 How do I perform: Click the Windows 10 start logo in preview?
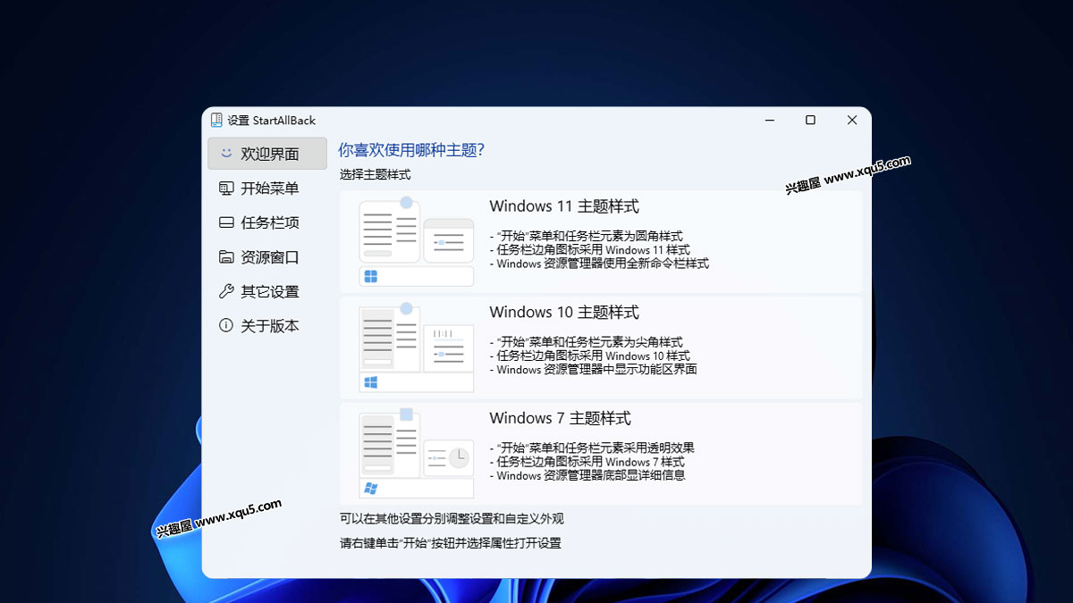click(x=370, y=382)
